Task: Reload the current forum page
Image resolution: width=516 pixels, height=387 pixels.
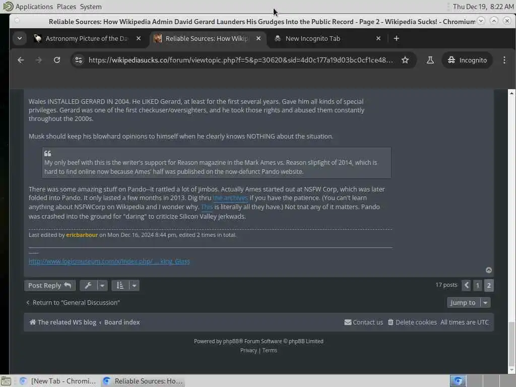Action: point(57,60)
